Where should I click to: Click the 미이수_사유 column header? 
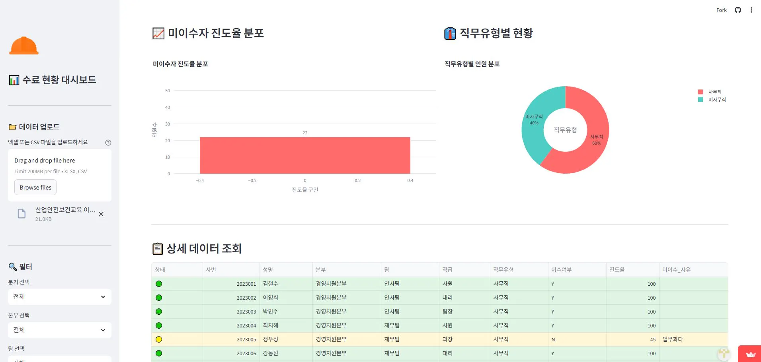pos(693,270)
